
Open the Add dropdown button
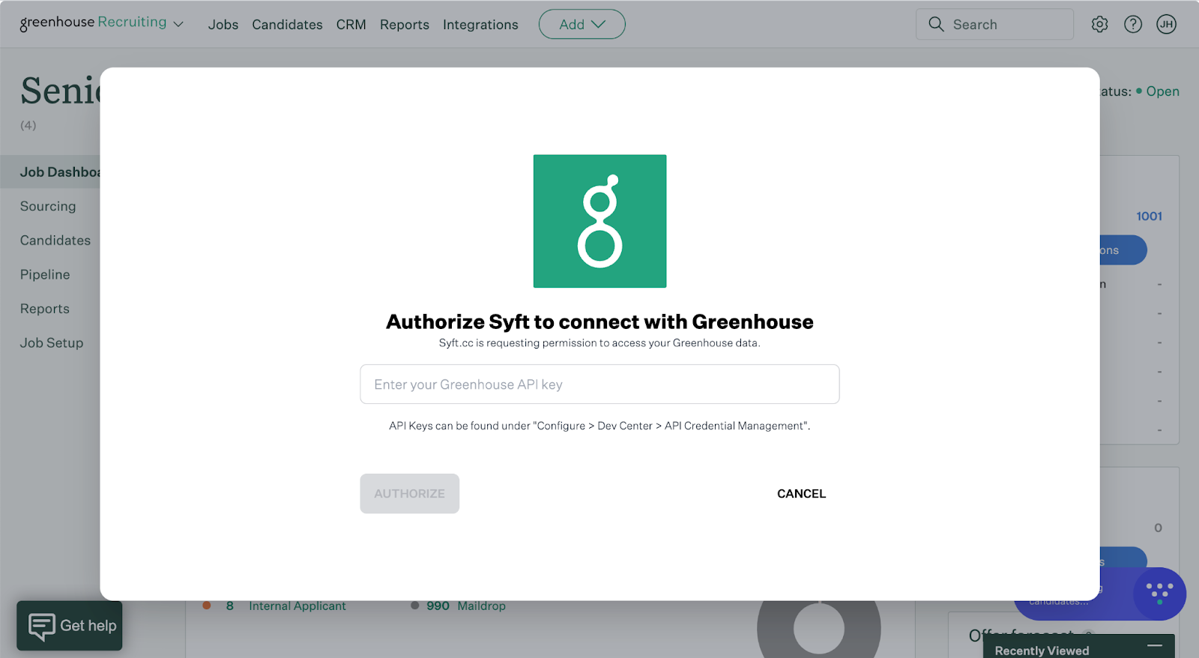(582, 24)
